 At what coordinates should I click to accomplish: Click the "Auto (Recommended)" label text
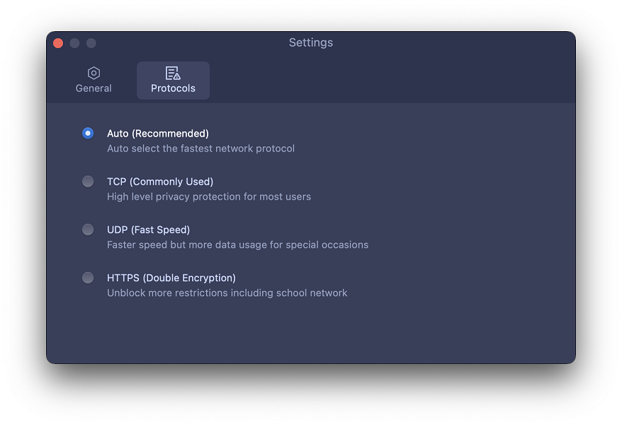157,133
